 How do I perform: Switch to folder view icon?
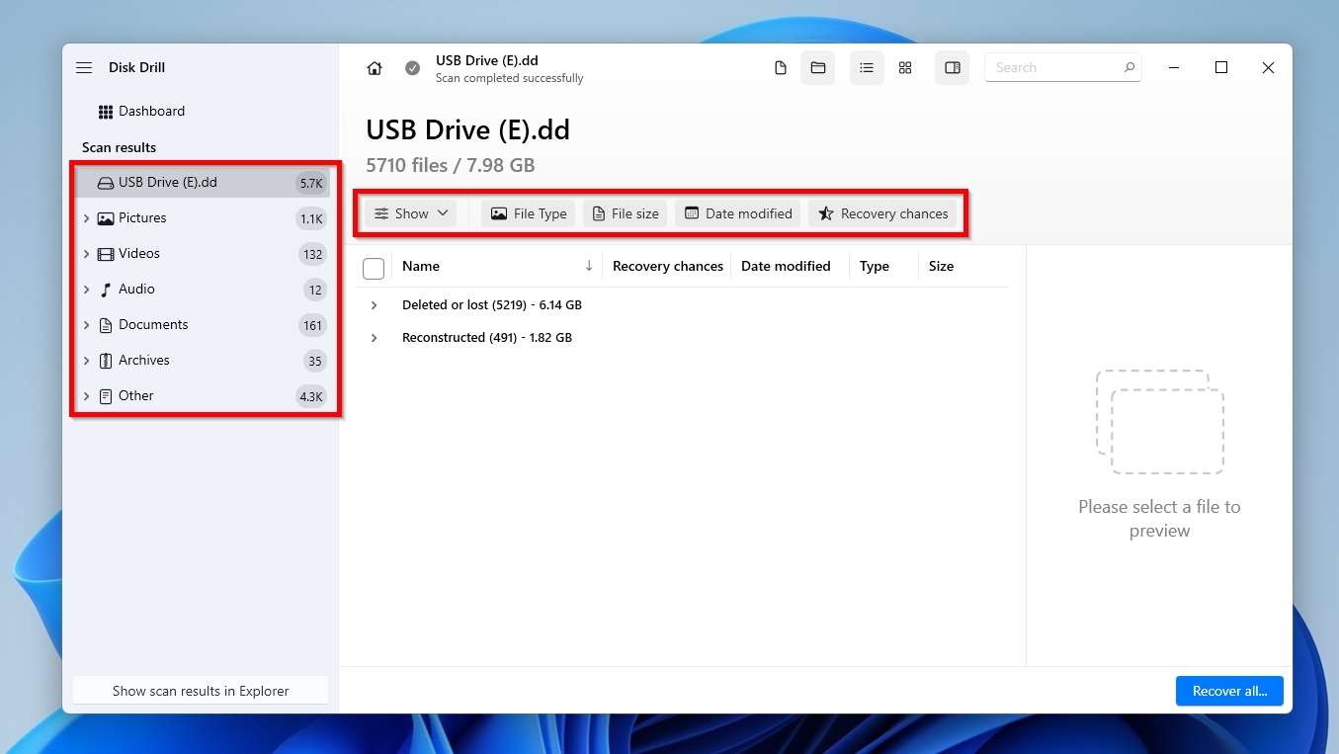point(817,68)
